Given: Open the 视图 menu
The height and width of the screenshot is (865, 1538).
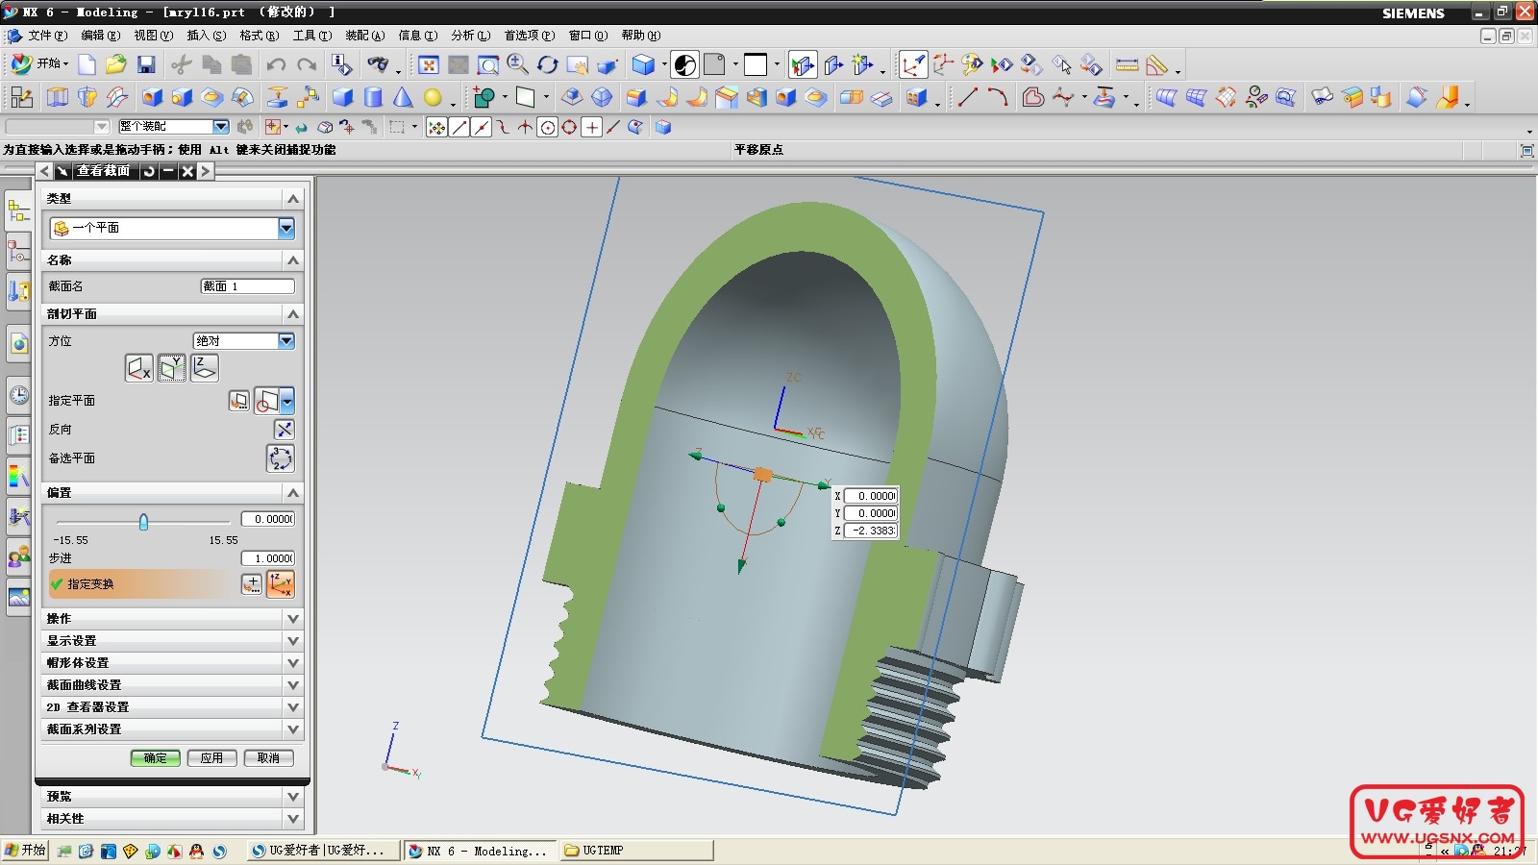Looking at the screenshot, I should [154, 36].
